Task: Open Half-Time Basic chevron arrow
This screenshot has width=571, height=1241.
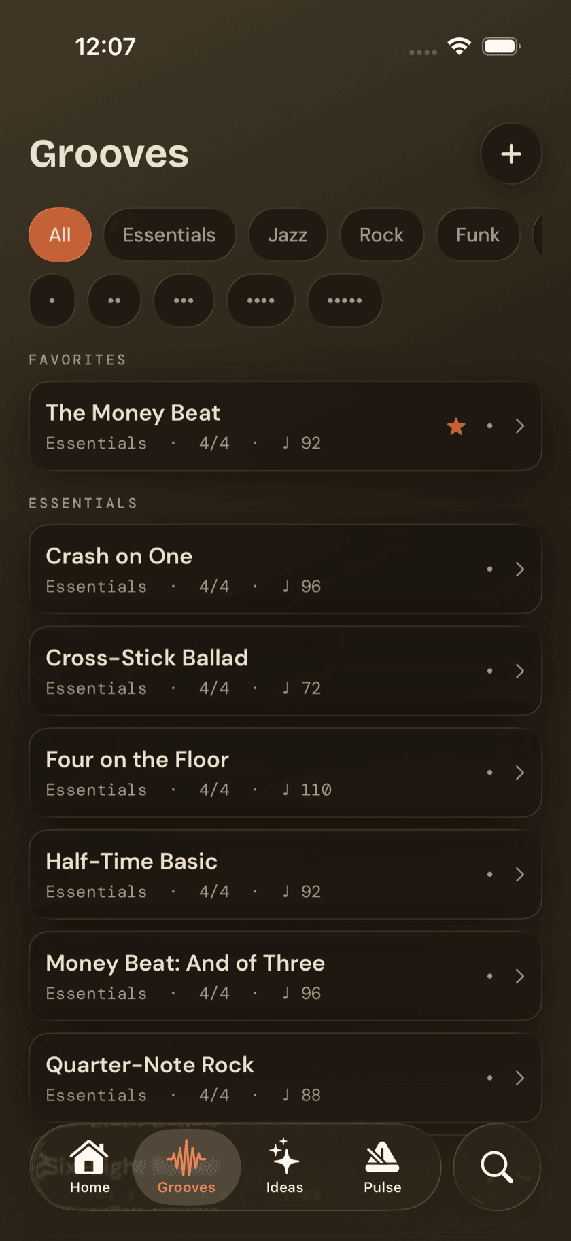Action: coord(520,874)
